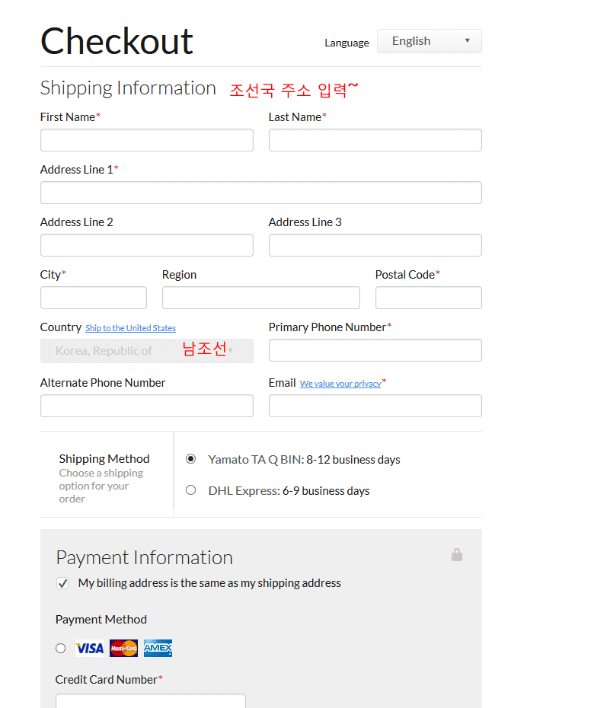The width and height of the screenshot is (594, 708).
Task: Open the Language dropdown
Action: (429, 41)
